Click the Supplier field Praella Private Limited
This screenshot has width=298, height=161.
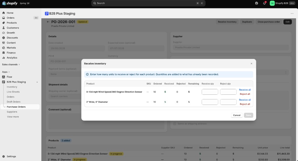tap(231, 47)
